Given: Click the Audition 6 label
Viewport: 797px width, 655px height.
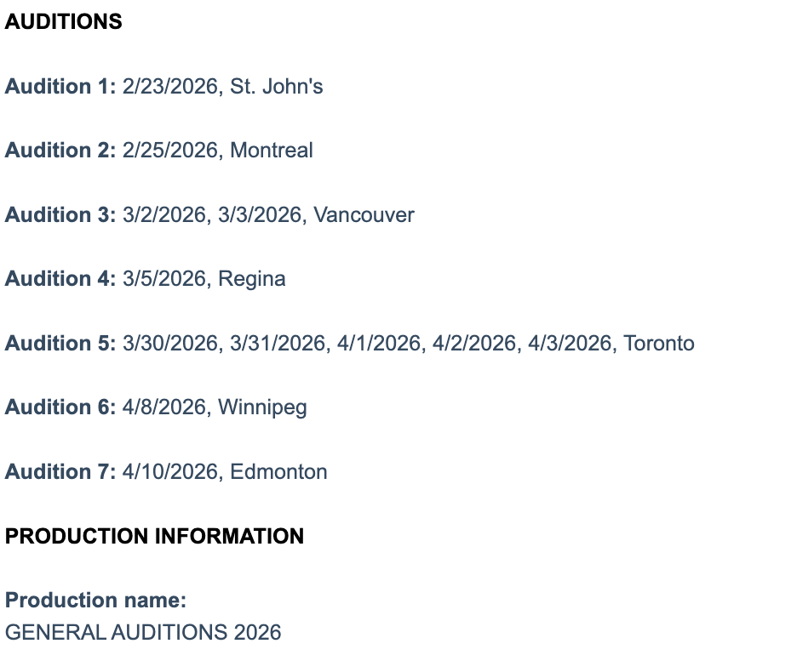Looking at the screenshot, I should [x=60, y=407].
